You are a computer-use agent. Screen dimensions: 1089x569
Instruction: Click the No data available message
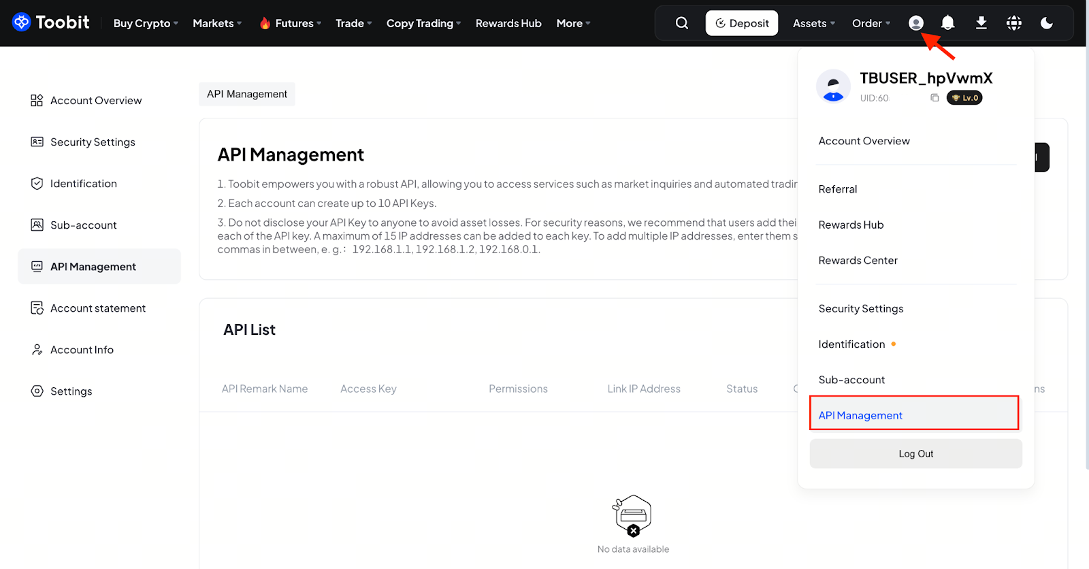pyautogui.click(x=633, y=549)
